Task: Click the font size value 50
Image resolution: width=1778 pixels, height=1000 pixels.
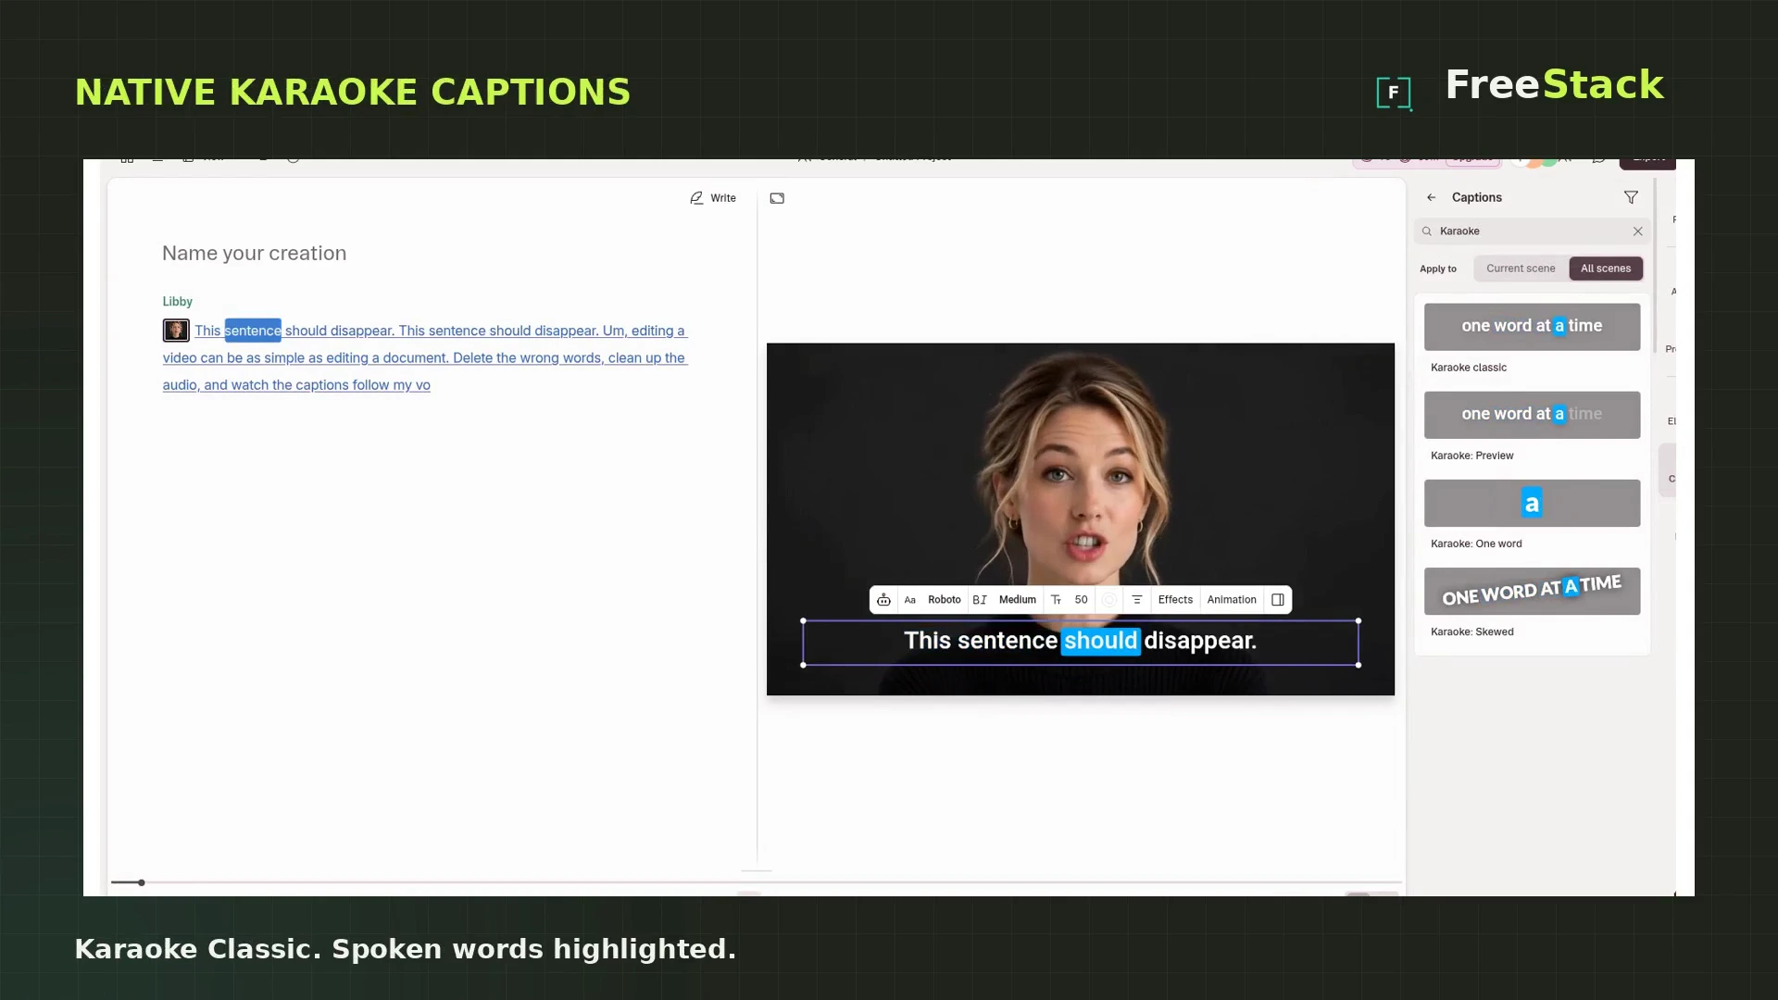Action: click(x=1081, y=600)
